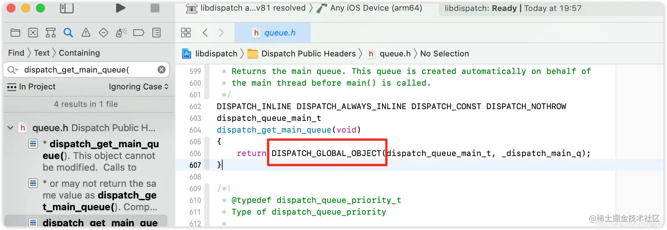Open the Report navigator icon
Image resolution: width=667 pixels, height=230 pixels.
click(x=156, y=33)
